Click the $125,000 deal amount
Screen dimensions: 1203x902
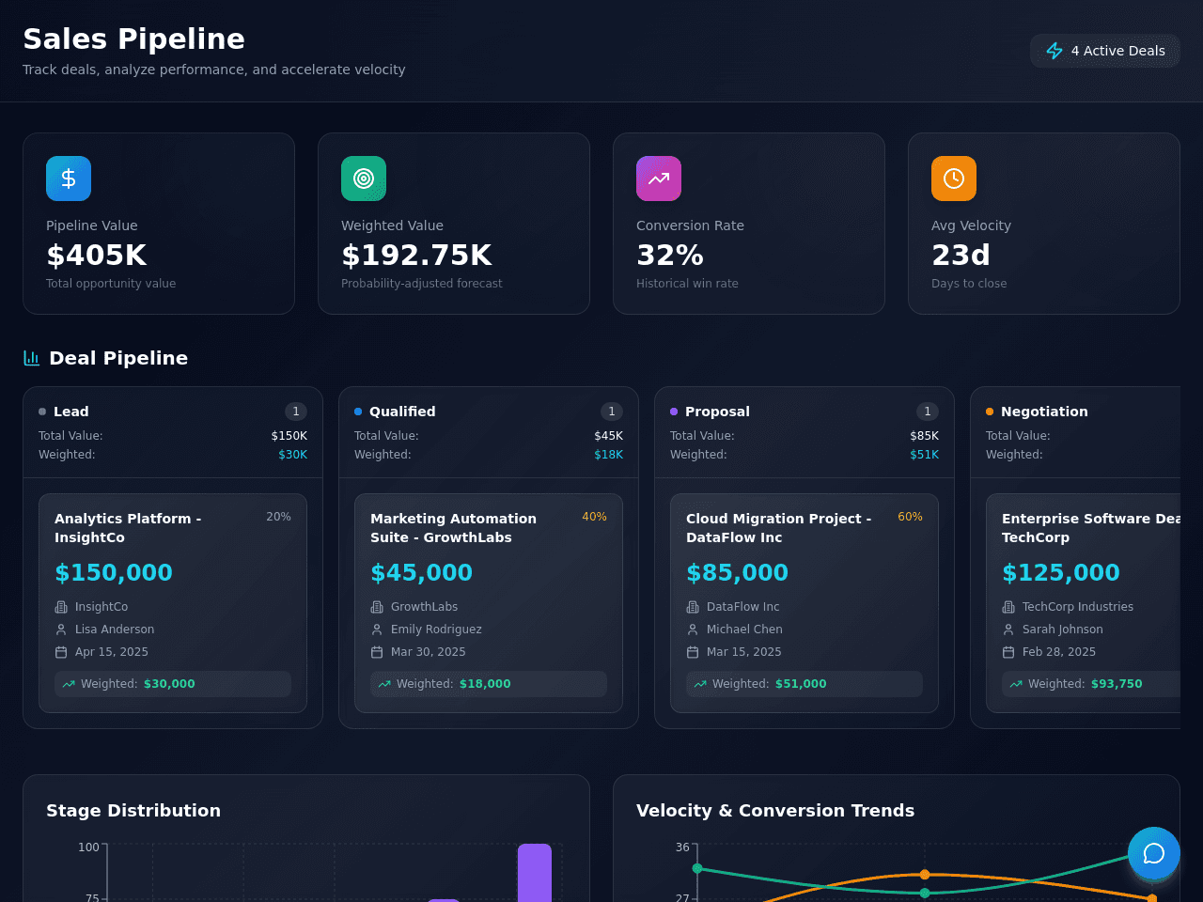click(1061, 573)
